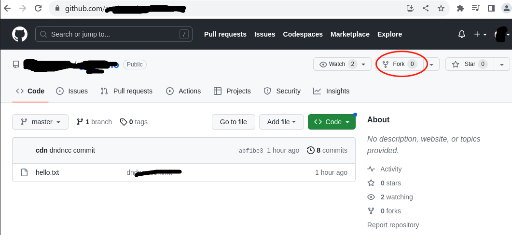Reload the page with refresh icon
This screenshot has width=512, height=235.
[x=38, y=8]
